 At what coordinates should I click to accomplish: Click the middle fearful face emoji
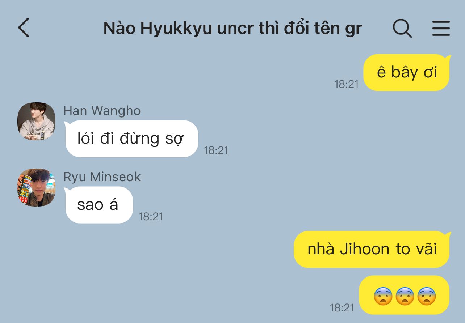[x=405, y=296]
